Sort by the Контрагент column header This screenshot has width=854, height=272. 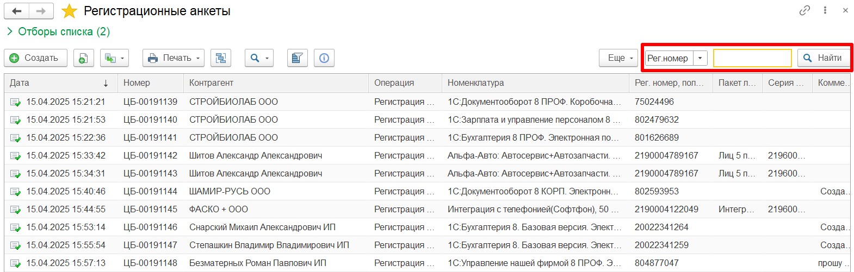coord(211,83)
